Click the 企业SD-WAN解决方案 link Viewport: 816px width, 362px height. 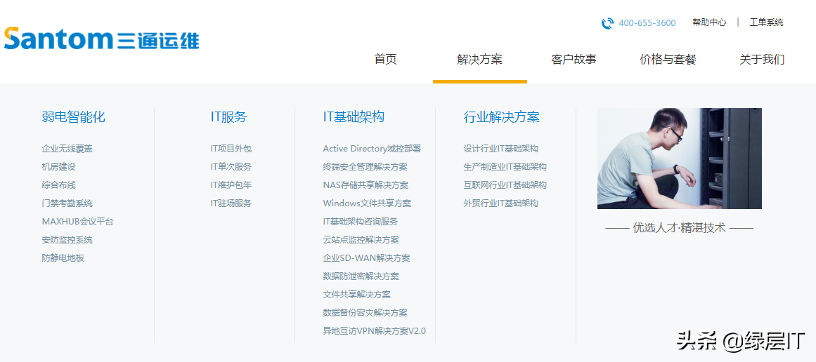[366, 258]
